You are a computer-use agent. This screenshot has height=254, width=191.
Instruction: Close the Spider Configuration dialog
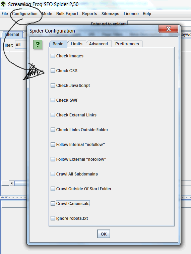168,29
